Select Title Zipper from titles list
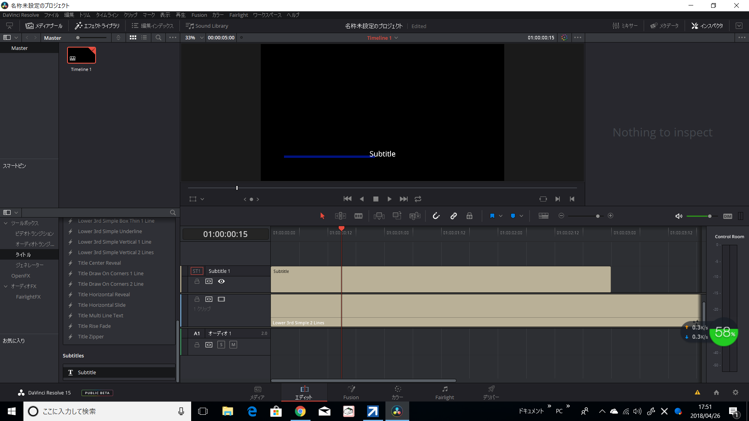Screen dimensions: 749x421 tap(91, 336)
